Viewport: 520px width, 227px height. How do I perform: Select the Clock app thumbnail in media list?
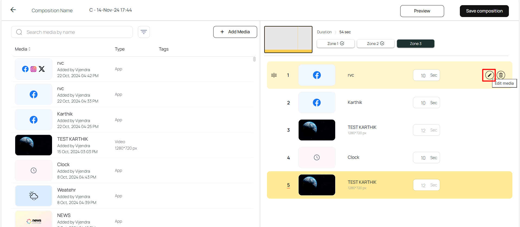tap(34, 170)
